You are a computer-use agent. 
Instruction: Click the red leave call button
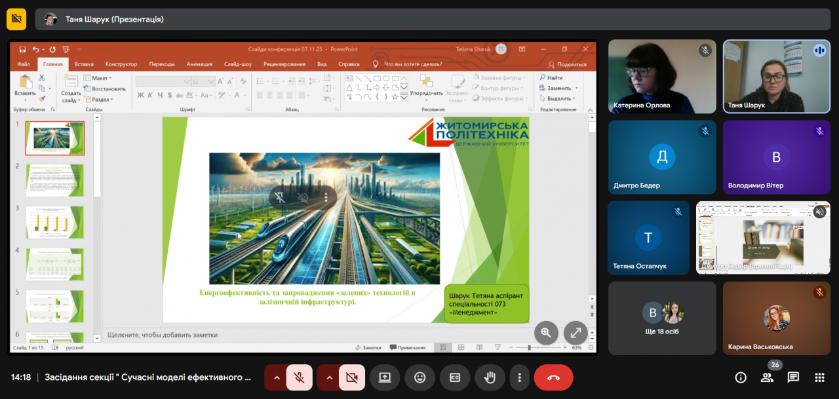tap(553, 377)
